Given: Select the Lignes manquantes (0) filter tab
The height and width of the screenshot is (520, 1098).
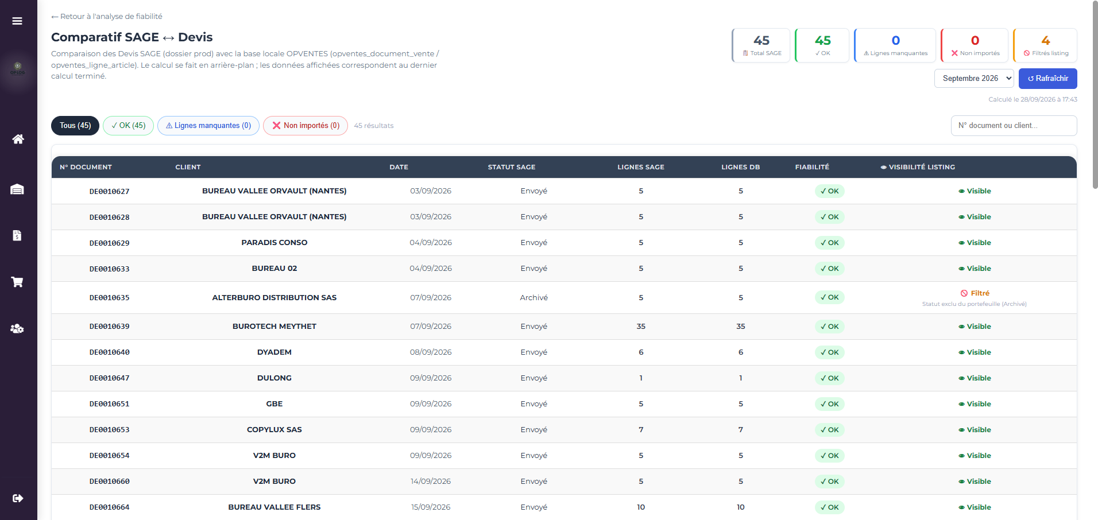Looking at the screenshot, I should tap(208, 126).
